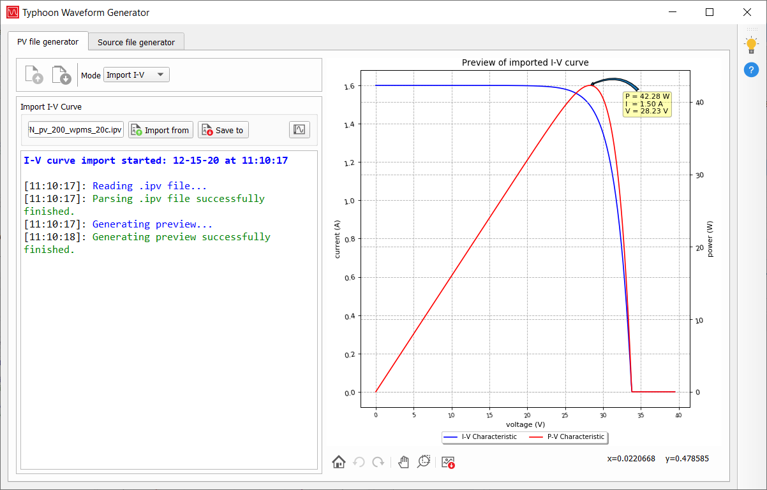The height and width of the screenshot is (490, 767).
Task: Click the .ipv file path field
Action: pyautogui.click(x=75, y=130)
